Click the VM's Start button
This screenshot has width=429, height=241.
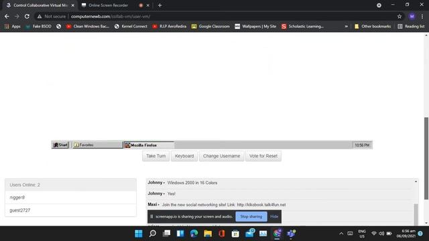click(x=60, y=145)
